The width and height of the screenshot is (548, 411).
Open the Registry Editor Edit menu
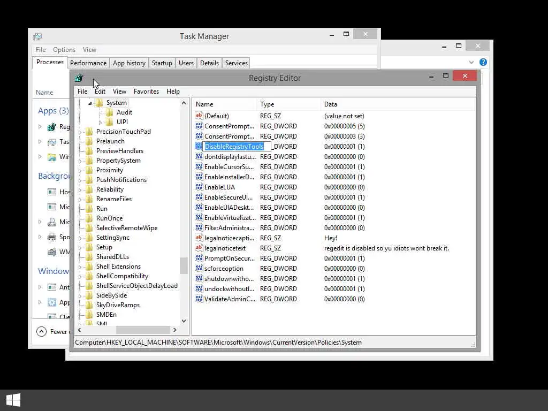click(x=100, y=92)
